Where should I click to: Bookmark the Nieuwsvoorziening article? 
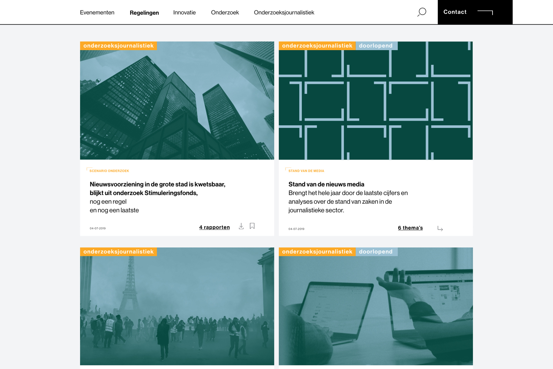click(x=252, y=226)
